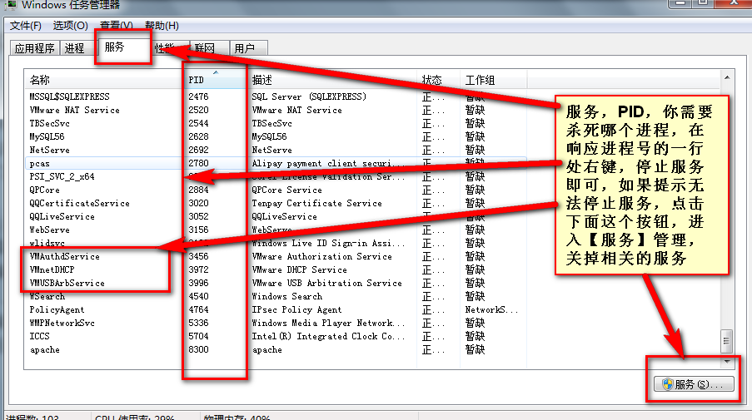Click the scrollbar up arrow

(727, 77)
